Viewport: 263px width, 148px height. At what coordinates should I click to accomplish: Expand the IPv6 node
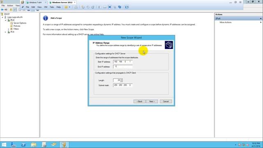click(5, 32)
